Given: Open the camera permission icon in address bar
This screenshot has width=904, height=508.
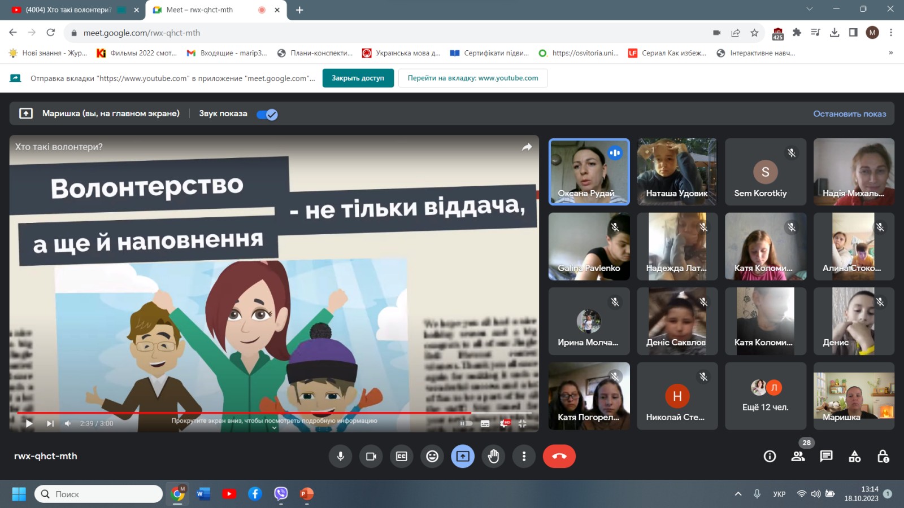Looking at the screenshot, I should [717, 33].
